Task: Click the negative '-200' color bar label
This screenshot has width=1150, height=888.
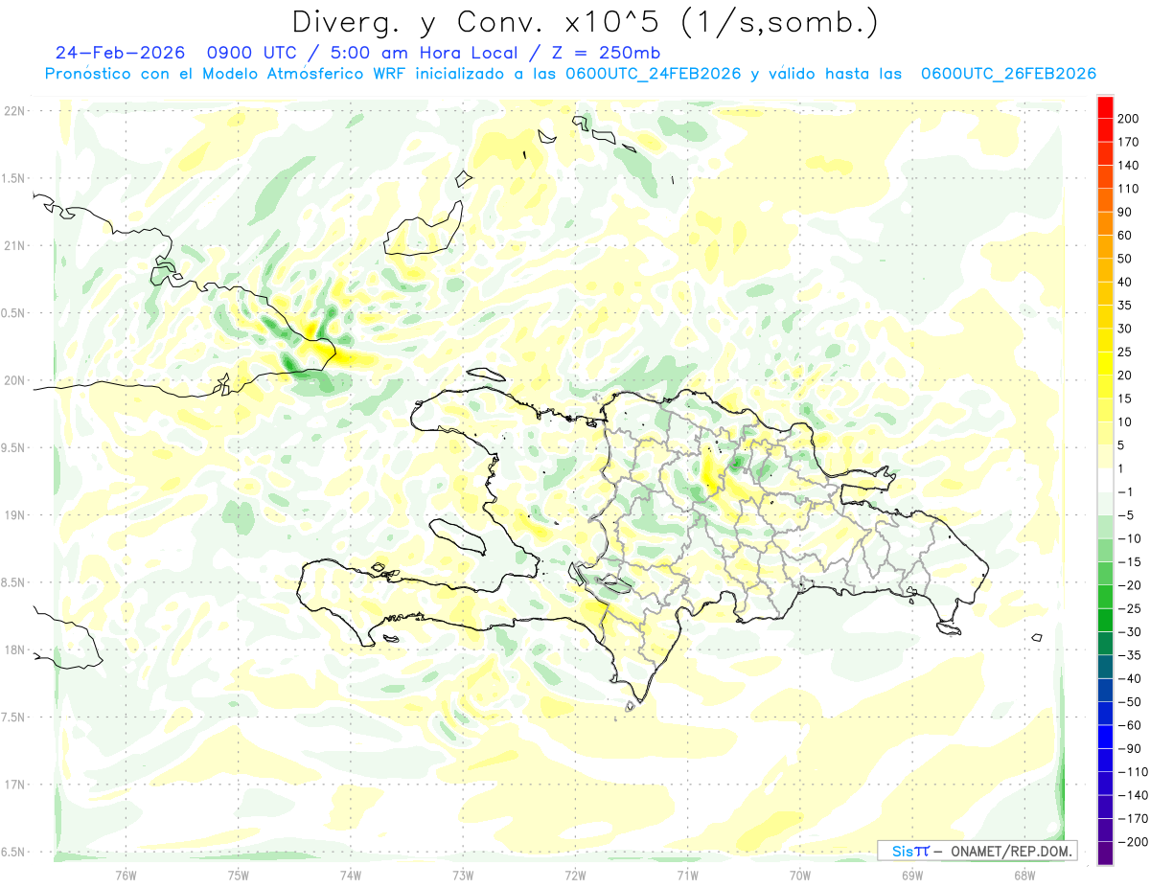Action: pyautogui.click(x=1131, y=842)
